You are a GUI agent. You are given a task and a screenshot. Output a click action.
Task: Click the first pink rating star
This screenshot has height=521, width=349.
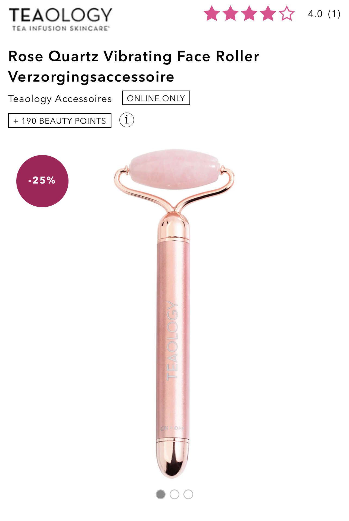point(212,13)
